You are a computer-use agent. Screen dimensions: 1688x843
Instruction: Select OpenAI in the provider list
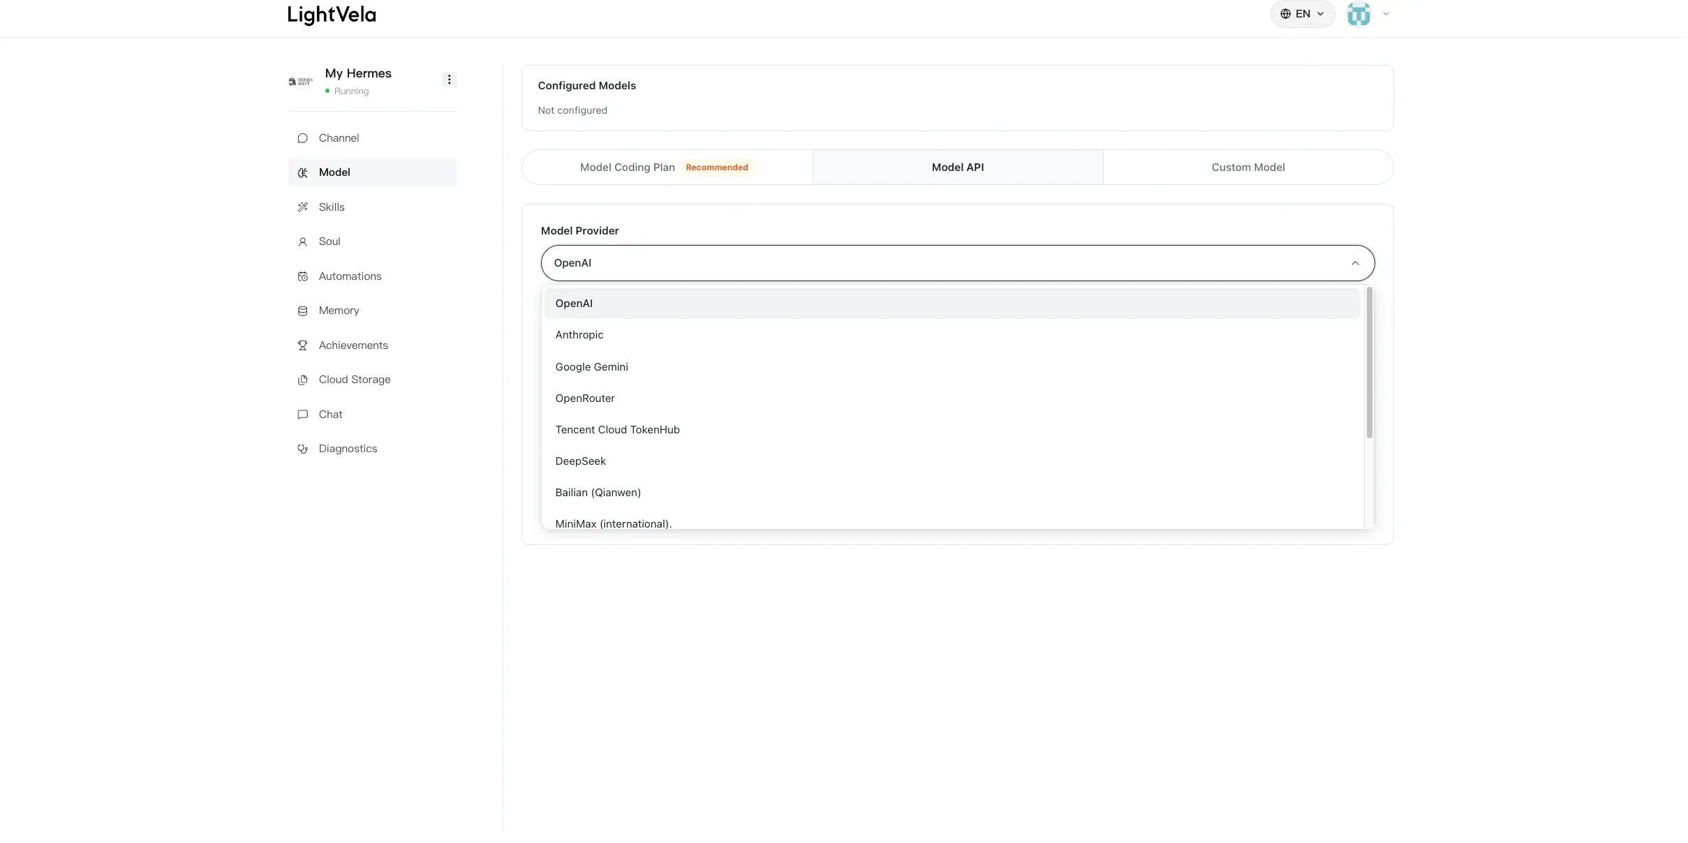pyautogui.click(x=952, y=304)
